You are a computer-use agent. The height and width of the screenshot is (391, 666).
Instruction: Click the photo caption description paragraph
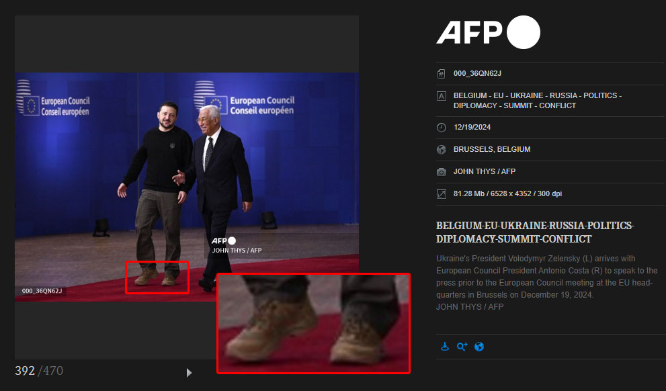[545, 277]
